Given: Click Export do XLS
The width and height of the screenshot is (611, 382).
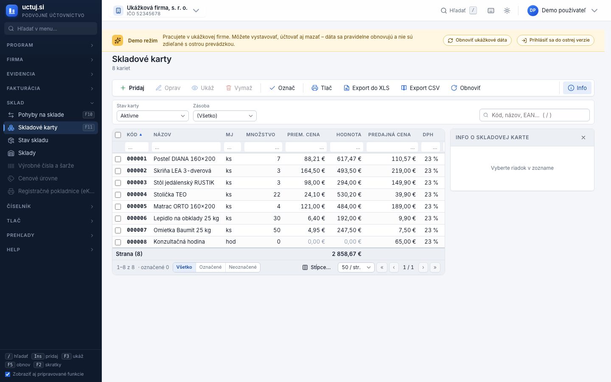Looking at the screenshot, I should pyautogui.click(x=367, y=88).
